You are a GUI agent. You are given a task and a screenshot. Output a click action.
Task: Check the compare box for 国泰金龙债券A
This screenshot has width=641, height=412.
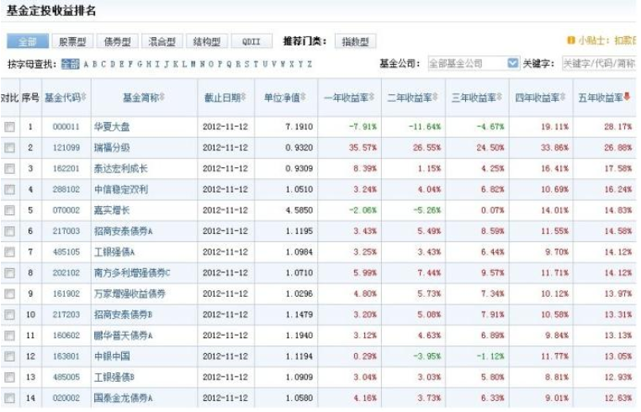pos(9,398)
